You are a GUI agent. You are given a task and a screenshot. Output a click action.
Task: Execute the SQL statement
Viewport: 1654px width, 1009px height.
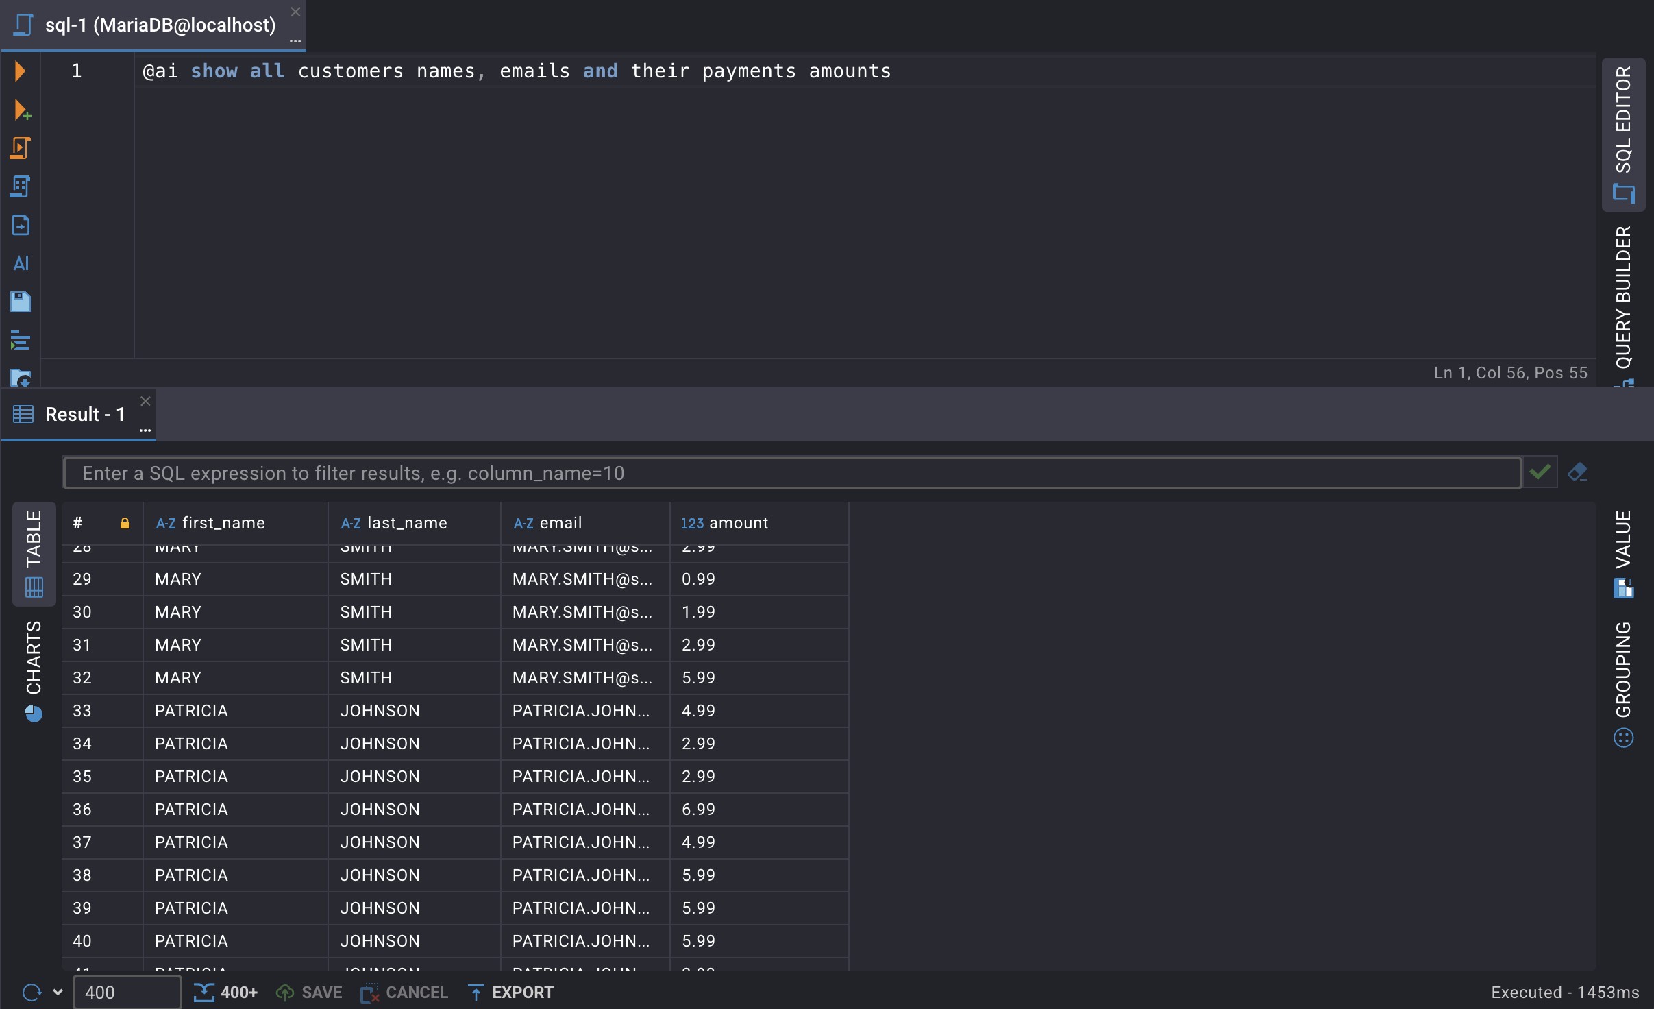(21, 71)
